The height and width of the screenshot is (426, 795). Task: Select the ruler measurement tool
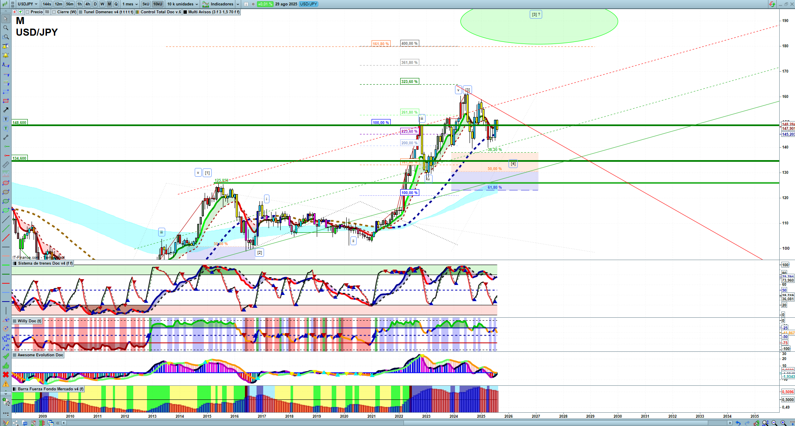point(6,165)
